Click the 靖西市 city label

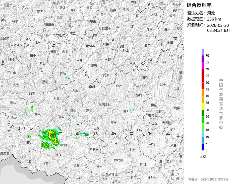47,164
